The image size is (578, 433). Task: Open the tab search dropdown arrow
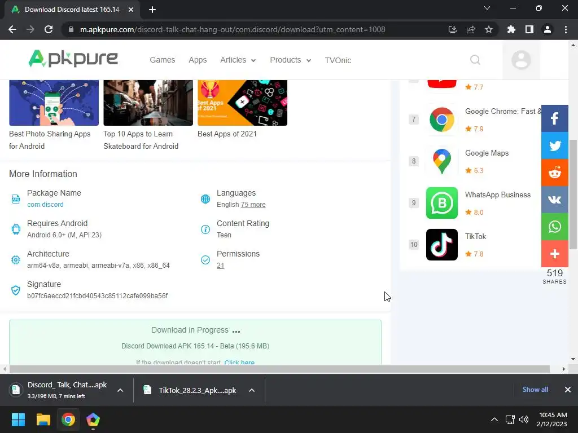pos(487,8)
